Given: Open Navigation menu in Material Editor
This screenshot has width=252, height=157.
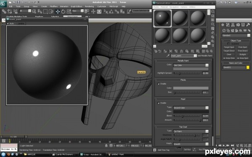Looking at the screenshot, I should (x=174, y=7).
